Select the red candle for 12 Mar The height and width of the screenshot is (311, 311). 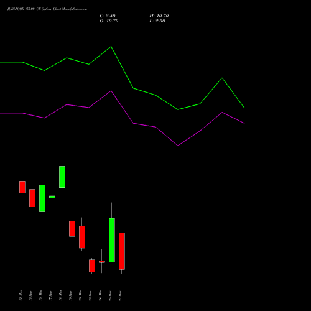[22, 187]
